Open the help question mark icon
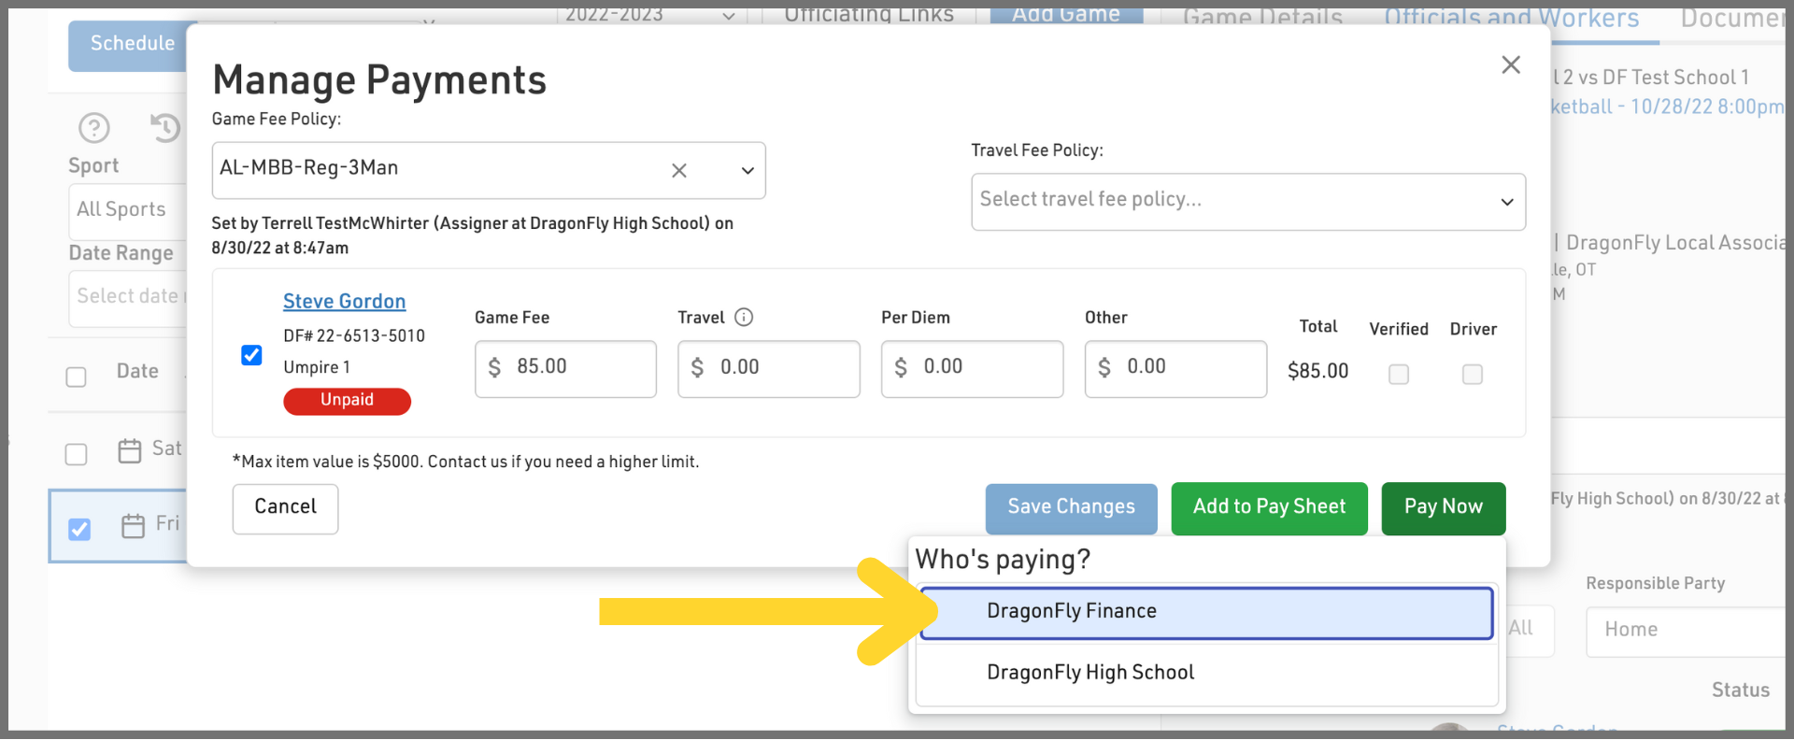 [x=94, y=127]
